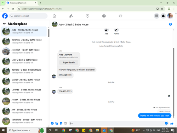Open Letii - 2 Beds 2 Baths House chat
Image resolution: width=177 pixels, height=133 pixels.
[x=24, y=61]
